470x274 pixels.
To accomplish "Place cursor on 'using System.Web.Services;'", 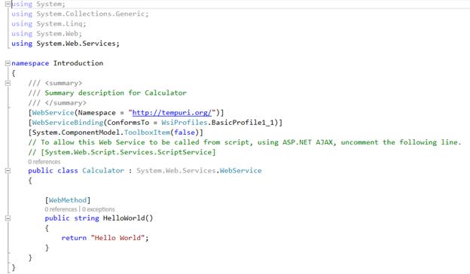I will point(66,44).
